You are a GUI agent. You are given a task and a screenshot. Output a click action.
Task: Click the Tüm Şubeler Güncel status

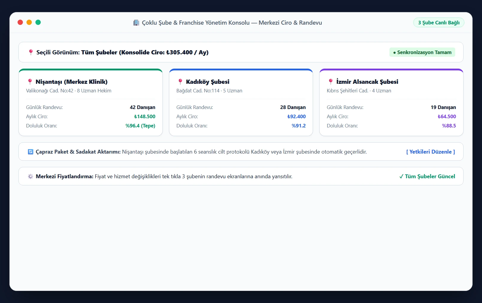click(427, 176)
